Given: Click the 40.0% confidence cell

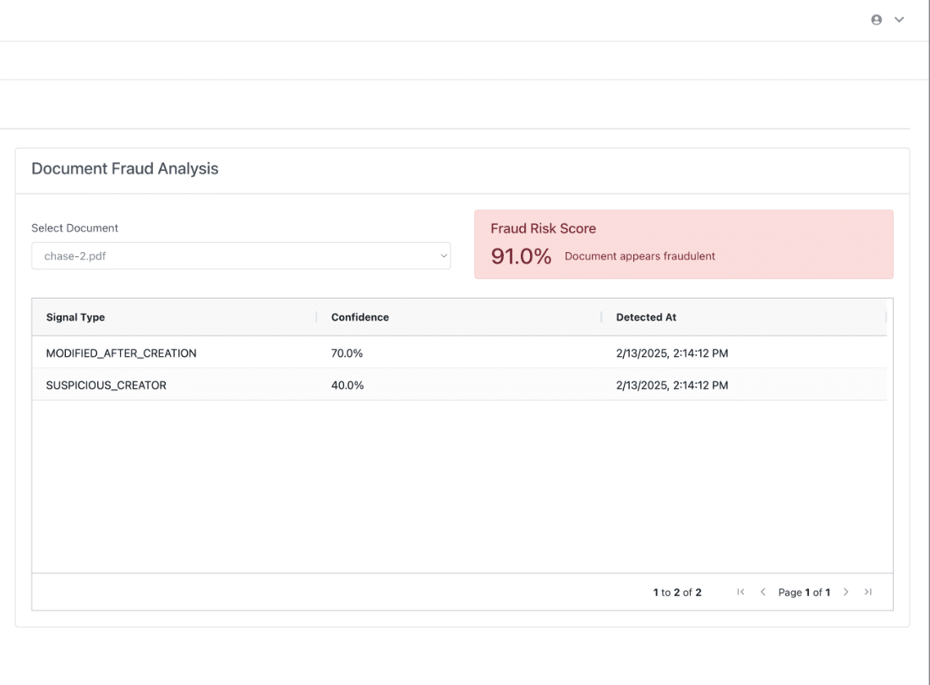Looking at the screenshot, I should (x=347, y=386).
